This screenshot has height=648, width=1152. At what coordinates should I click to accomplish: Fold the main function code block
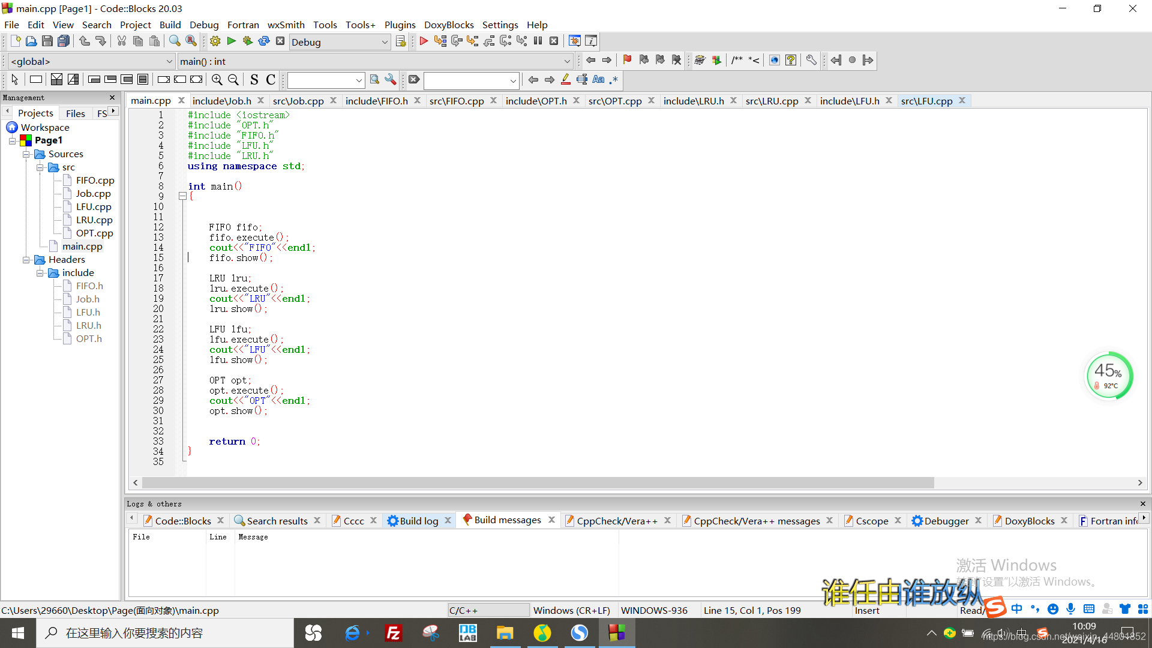[x=182, y=196]
